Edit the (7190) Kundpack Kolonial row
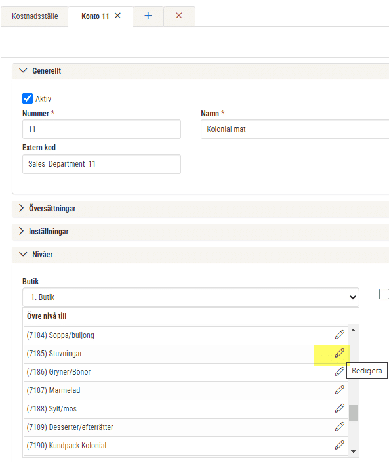The image size is (389, 462). coord(340,445)
